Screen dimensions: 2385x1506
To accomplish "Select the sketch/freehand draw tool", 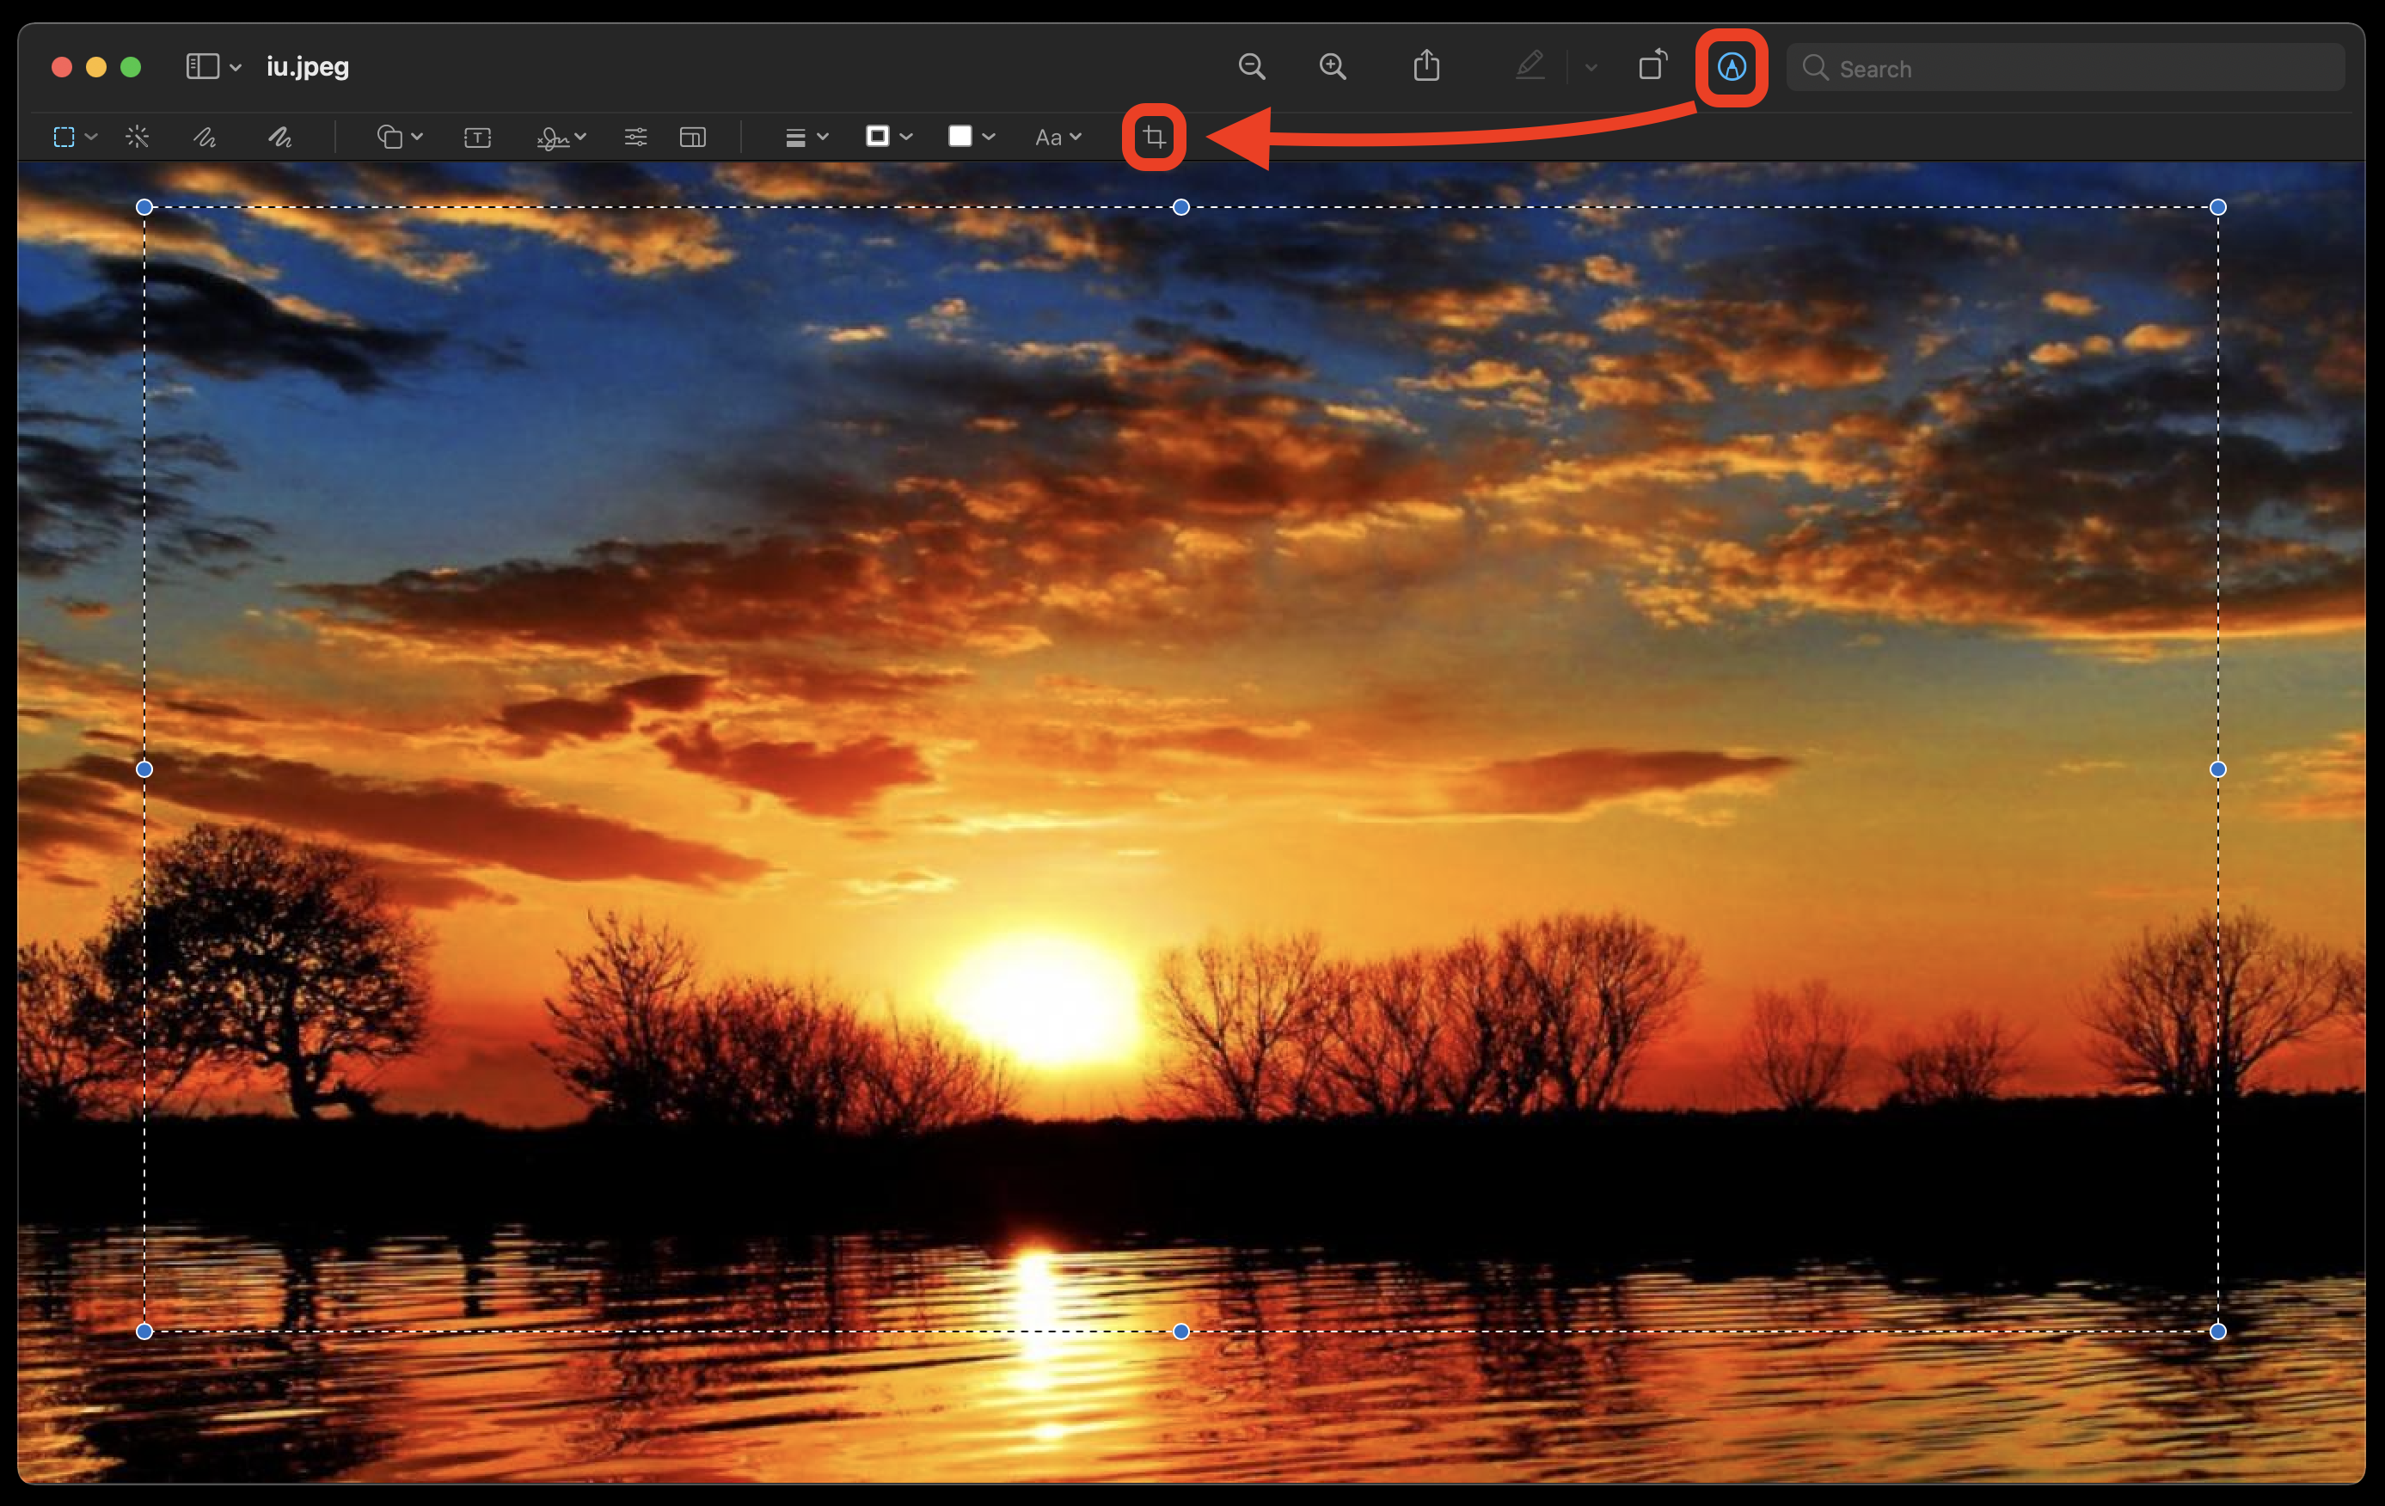I will coord(205,137).
